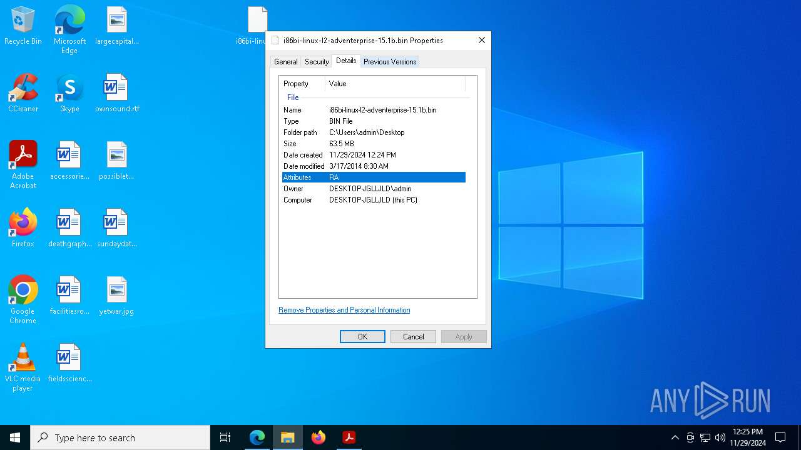The width and height of the screenshot is (801, 450).
Task: Switch to File Explorer on taskbar
Action: click(x=288, y=437)
